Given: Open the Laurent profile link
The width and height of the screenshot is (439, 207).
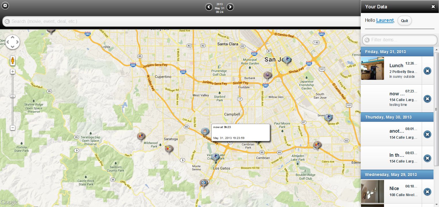Looking at the screenshot, I should tap(385, 20).
